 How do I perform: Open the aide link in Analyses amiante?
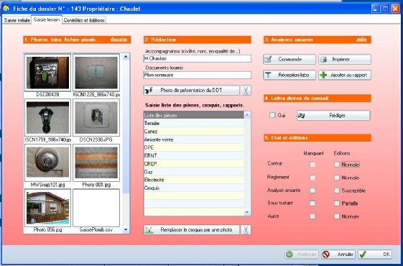tap(361, 40)
